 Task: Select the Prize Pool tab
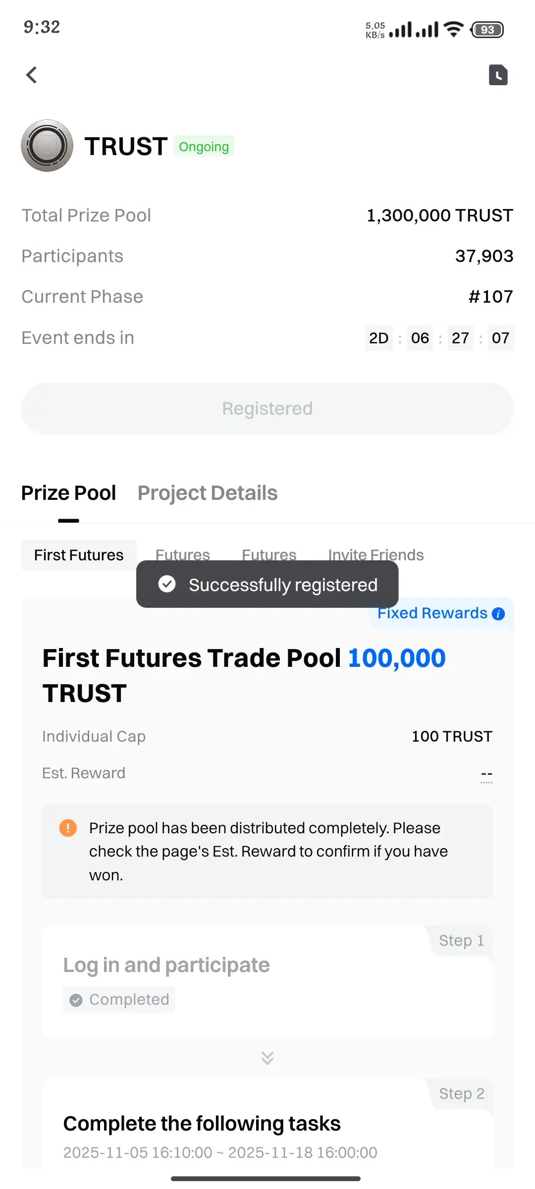68,493
